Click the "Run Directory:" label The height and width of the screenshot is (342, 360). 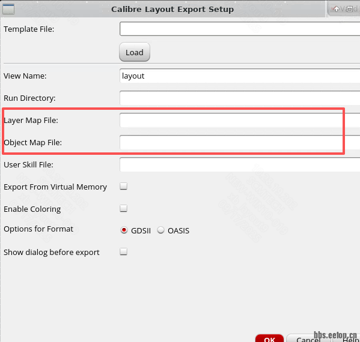coord(29,98)
